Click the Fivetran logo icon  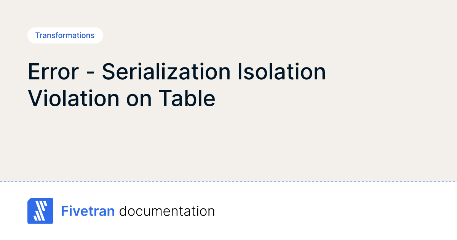coord(40,211)
